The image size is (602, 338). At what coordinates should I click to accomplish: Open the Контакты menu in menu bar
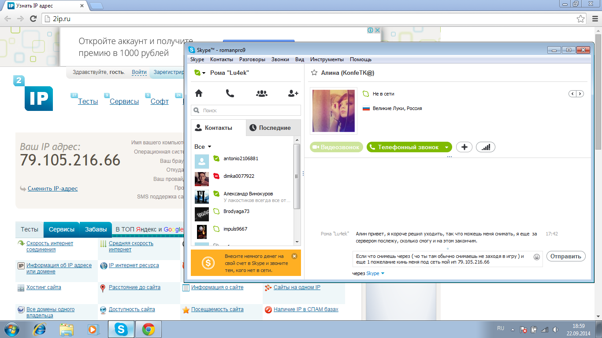pos(222,59)
